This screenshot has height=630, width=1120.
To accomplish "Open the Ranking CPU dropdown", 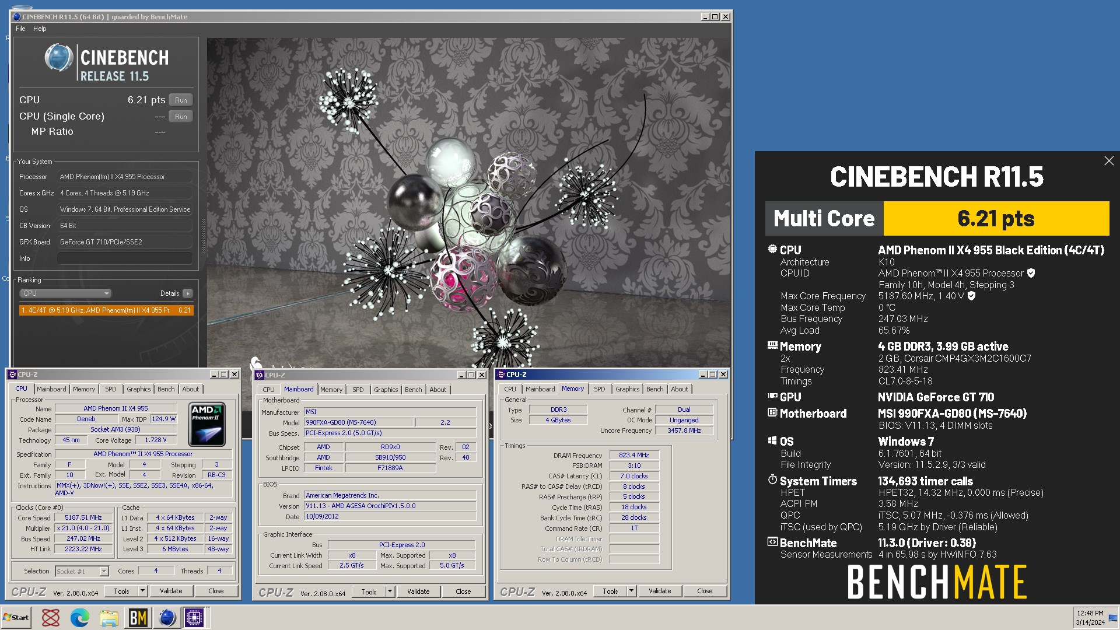I will click(66, 293).
